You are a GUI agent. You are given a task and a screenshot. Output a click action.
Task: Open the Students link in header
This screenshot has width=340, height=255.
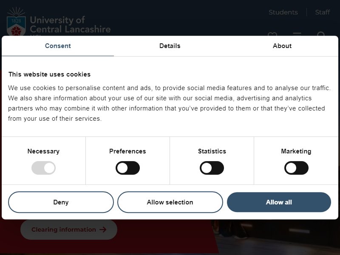283,12
